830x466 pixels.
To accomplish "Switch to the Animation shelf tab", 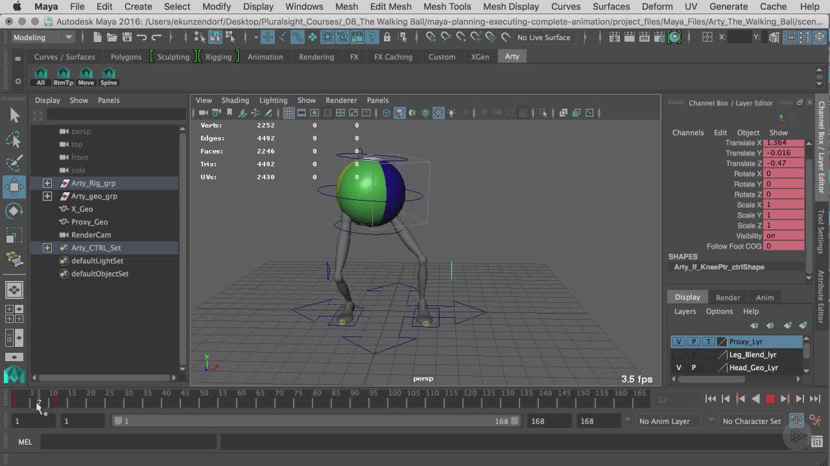I will pos(265,57).
